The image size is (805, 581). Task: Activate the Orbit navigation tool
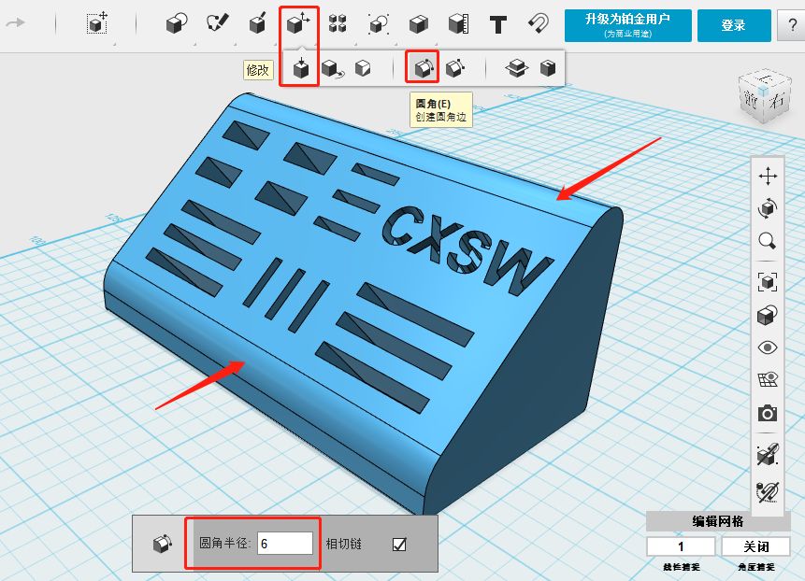pyautogui.click(x=768, y=208)
